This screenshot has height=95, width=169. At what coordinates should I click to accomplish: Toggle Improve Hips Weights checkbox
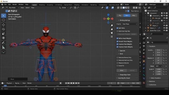117,44
